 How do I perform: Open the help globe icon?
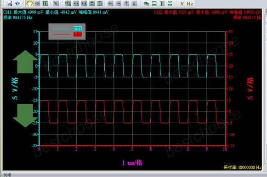pos(17,3)
